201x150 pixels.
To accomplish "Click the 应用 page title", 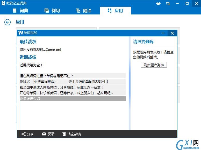I will tap(20, 22).
